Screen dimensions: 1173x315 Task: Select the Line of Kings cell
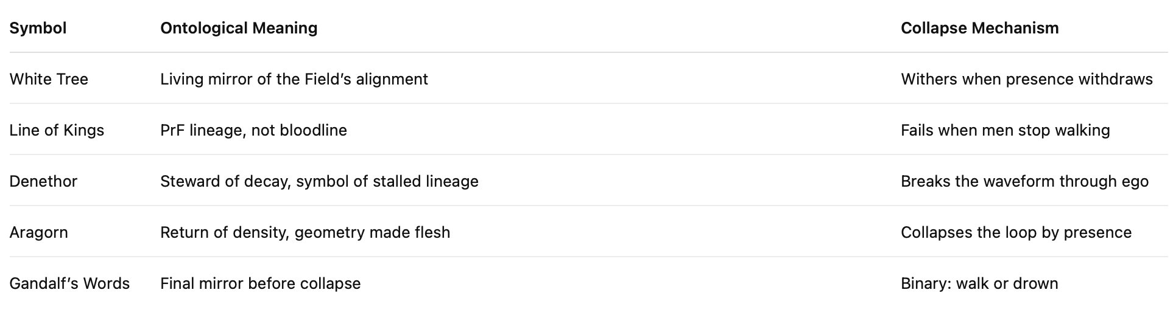(x=57, y=130)
